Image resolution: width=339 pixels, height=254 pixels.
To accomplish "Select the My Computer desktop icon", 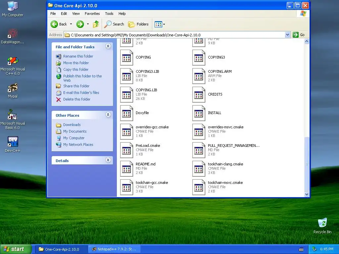I will coord(13,6).
